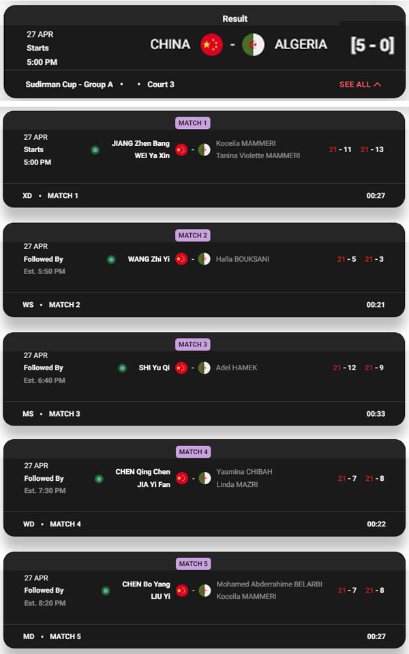Click Algeria flag icon in result header

coord(254,44)
